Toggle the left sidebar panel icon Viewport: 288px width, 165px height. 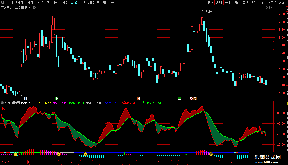[x=3, y=2]
